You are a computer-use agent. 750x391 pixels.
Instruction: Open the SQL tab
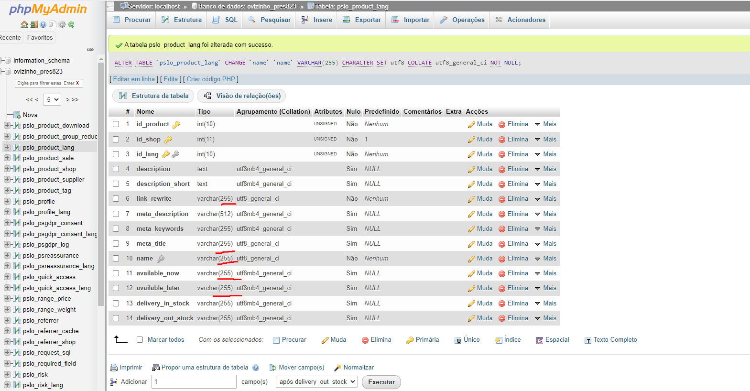pyautogui.click(x=225, y=20)
